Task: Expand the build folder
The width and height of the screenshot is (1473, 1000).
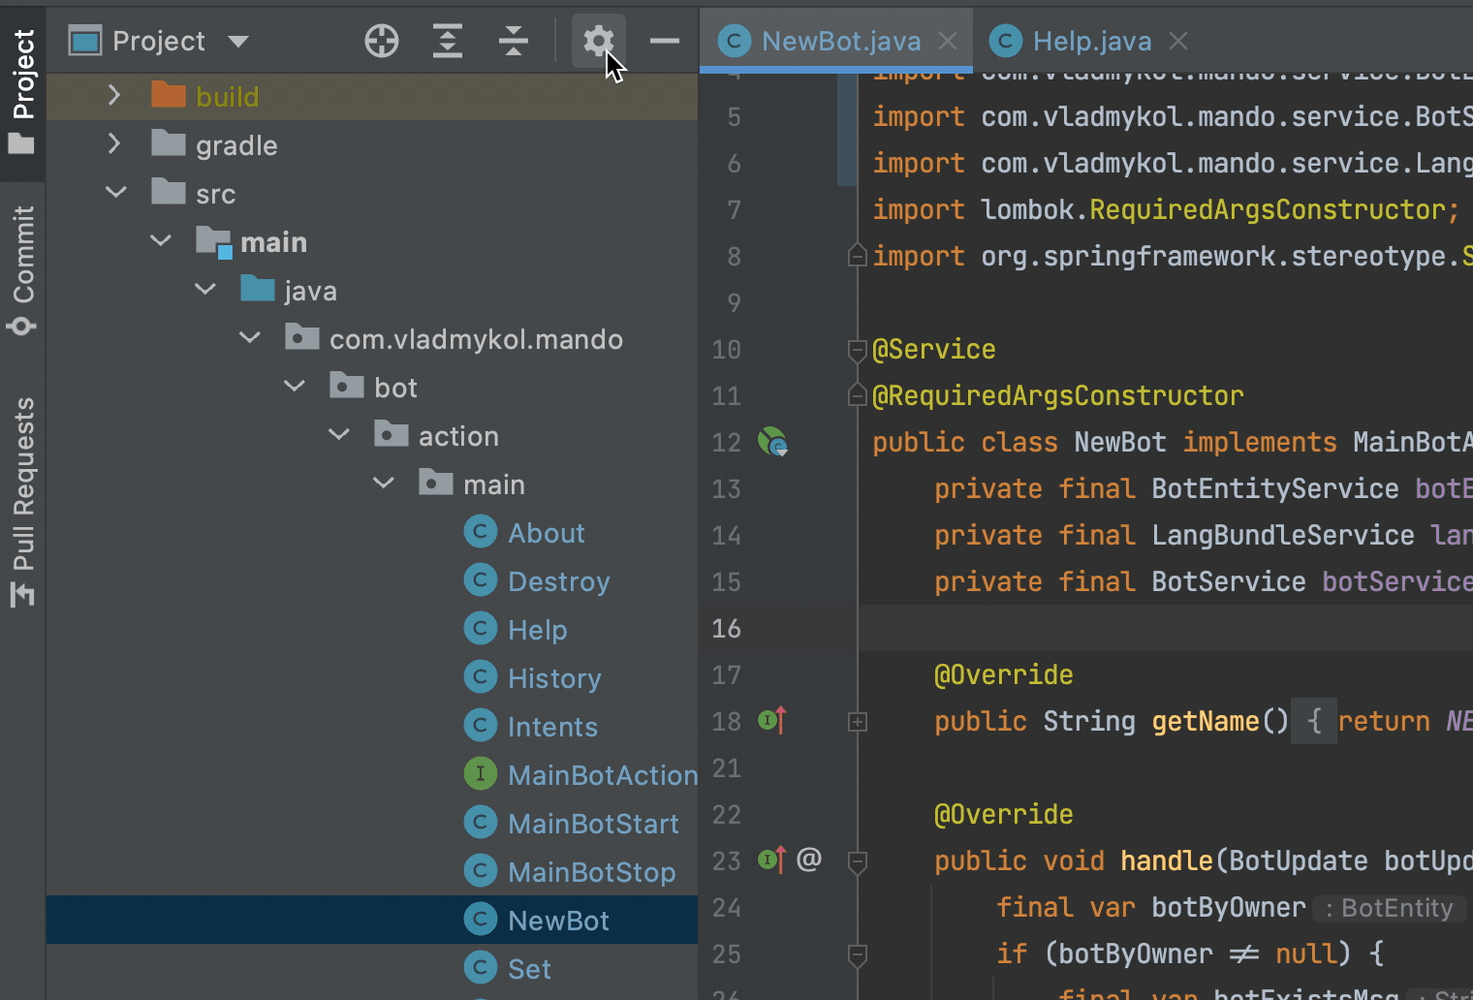Action: pos(114,95)
